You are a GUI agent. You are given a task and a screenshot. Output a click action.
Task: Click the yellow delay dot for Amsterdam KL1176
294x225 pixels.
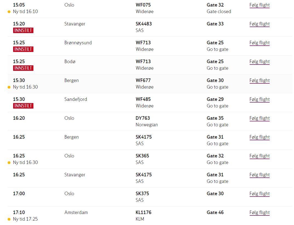(9, 219)
